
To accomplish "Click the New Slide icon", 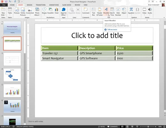I will (x=3, y=10).
